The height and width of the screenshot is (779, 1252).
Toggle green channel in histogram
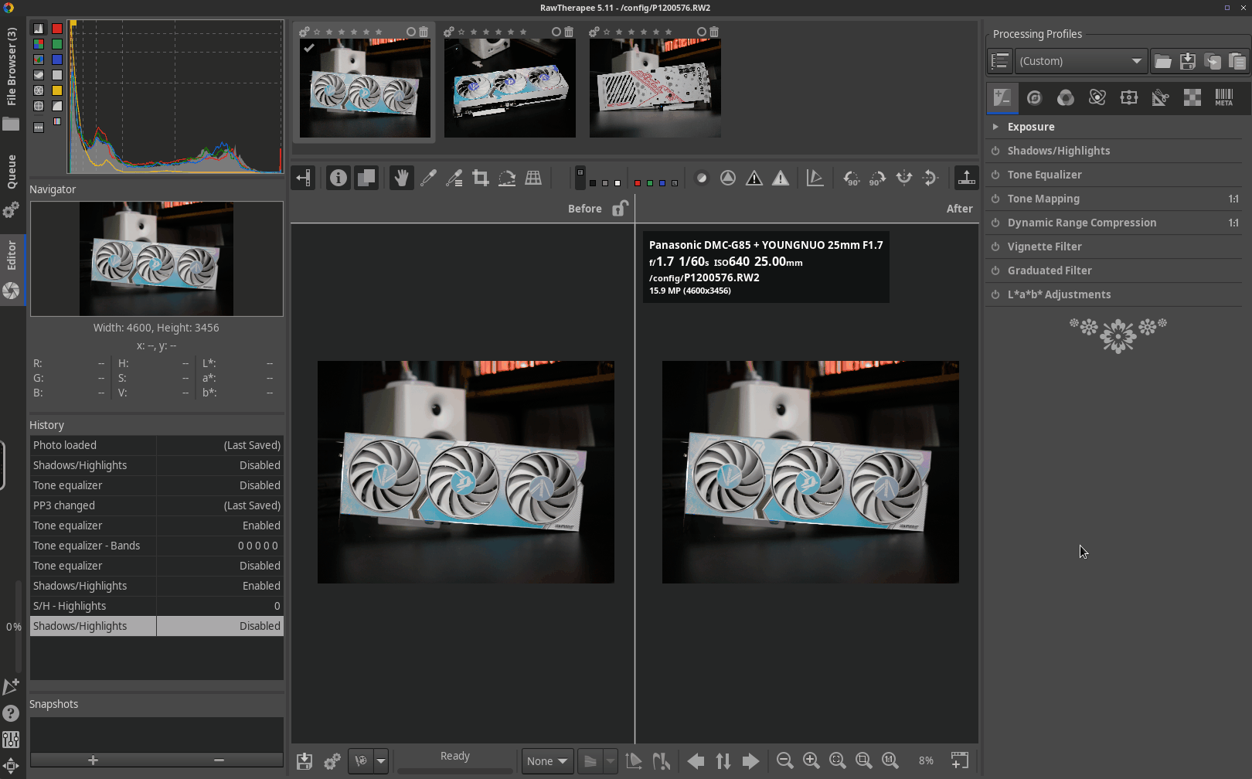(x=57, y=44)
